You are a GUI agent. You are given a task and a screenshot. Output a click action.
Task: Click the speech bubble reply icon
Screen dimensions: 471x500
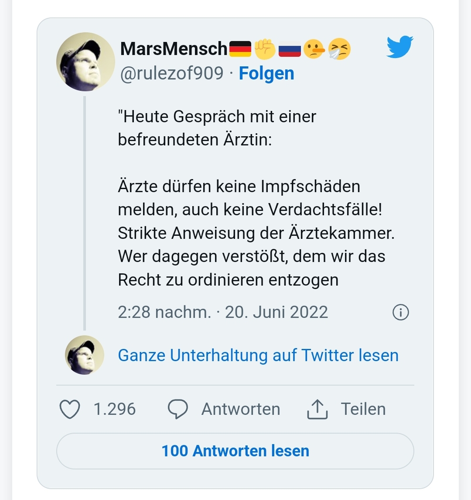(x=177, y=409)
